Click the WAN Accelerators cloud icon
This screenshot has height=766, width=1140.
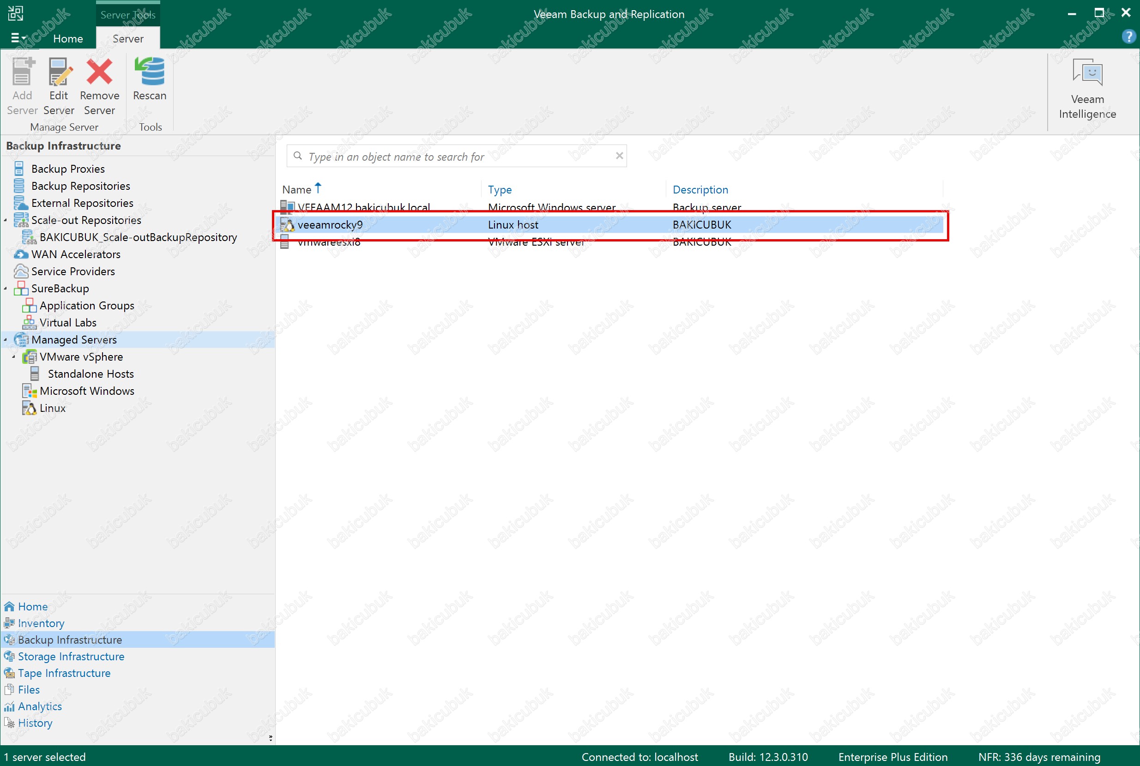[x=21, y=254]
